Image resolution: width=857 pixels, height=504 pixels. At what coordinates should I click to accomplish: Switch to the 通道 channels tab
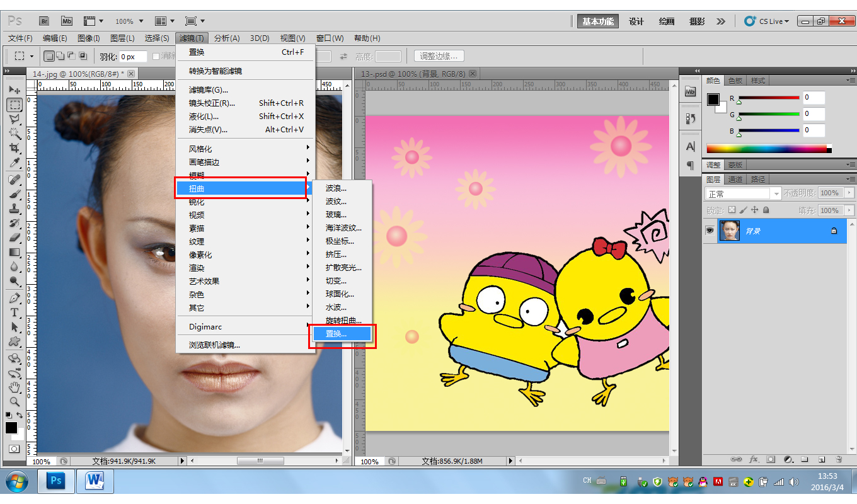click(x=735, y=180)
